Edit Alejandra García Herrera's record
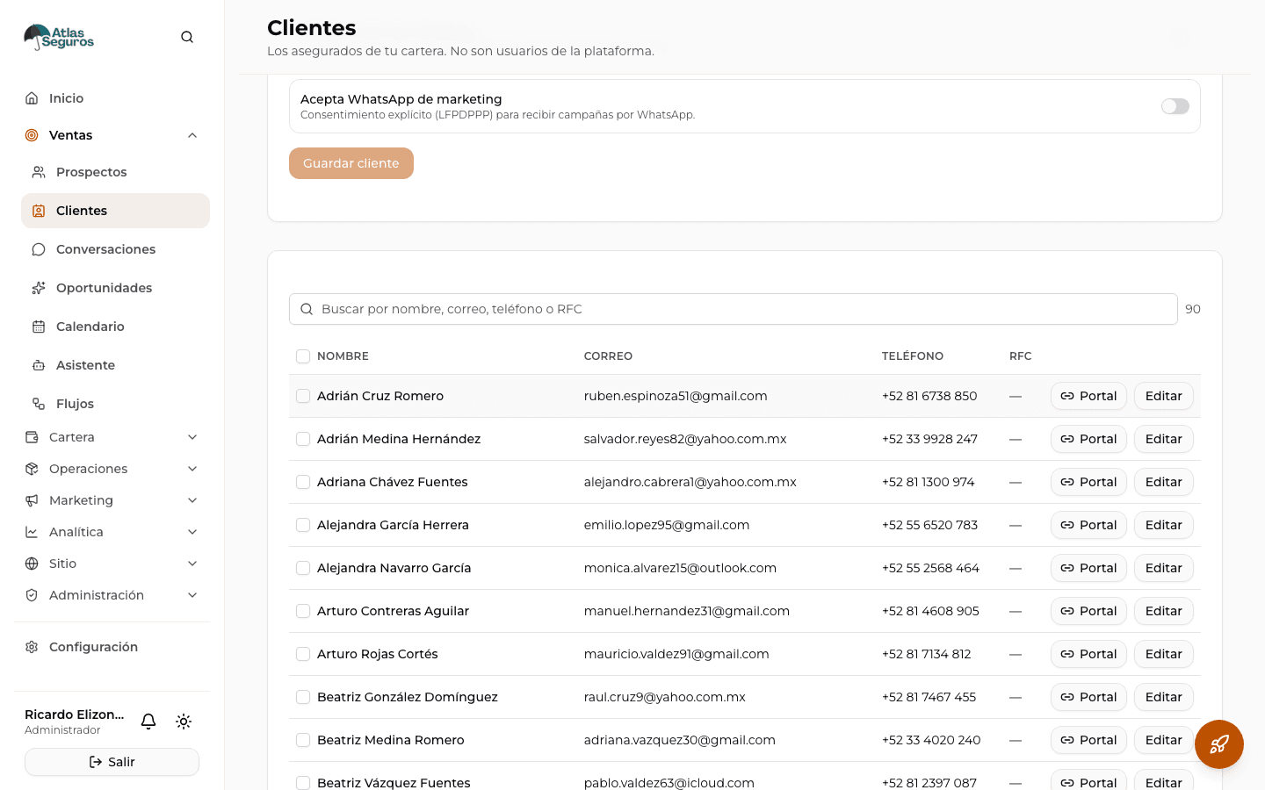 tap(1163, 525)
